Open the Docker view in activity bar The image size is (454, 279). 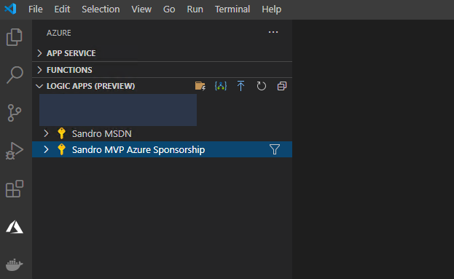point(14,264)
